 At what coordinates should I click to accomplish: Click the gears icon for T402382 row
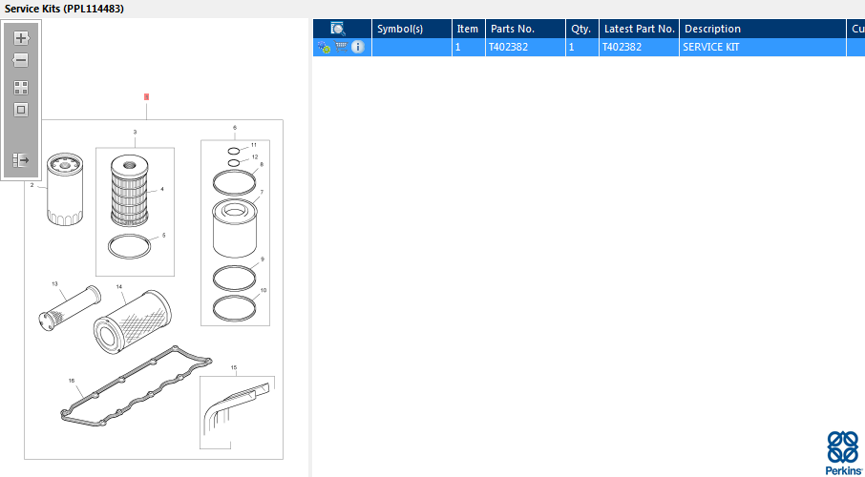coord(324,48)
